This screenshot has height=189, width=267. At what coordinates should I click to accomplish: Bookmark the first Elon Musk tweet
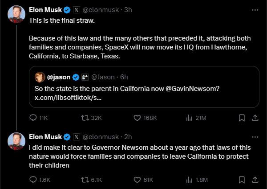(x=242, y=118)
